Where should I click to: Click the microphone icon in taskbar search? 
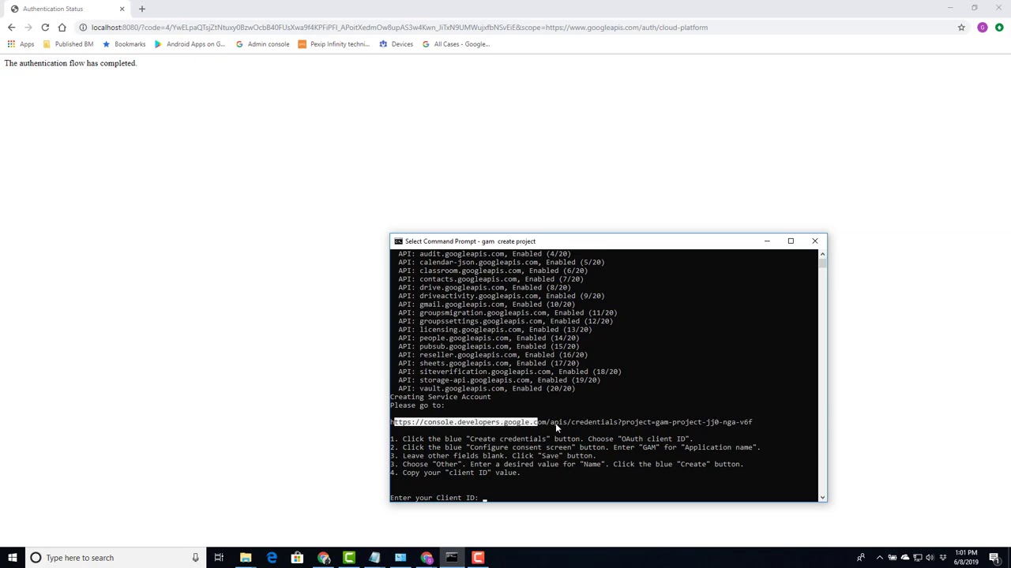pos(195,558)
